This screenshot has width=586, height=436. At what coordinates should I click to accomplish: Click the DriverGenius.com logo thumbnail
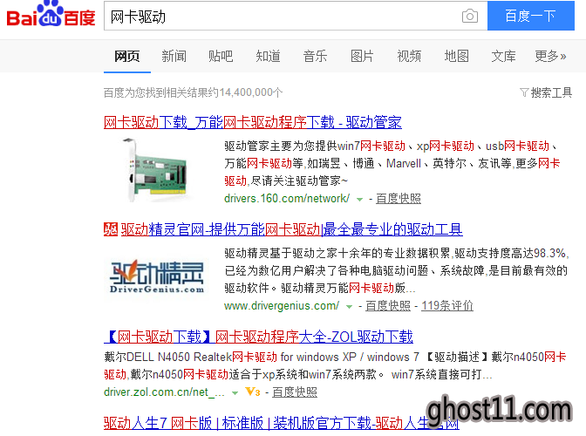[x=157, y=276]
